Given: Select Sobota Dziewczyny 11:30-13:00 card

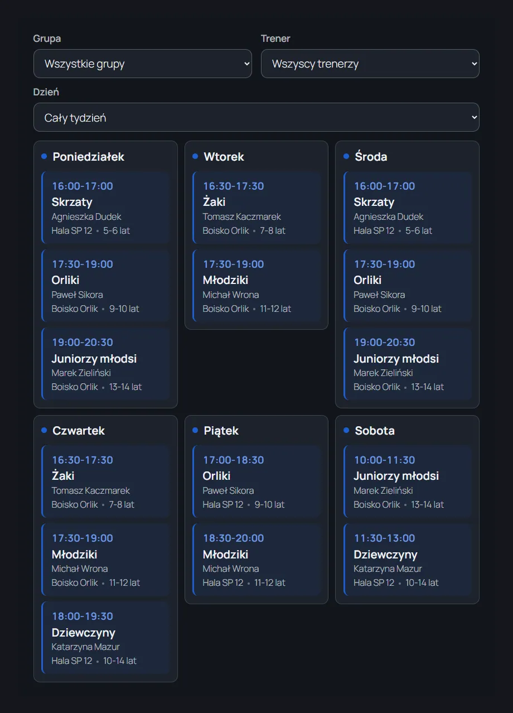Looking at the screenshot, I should pos(408,560).
